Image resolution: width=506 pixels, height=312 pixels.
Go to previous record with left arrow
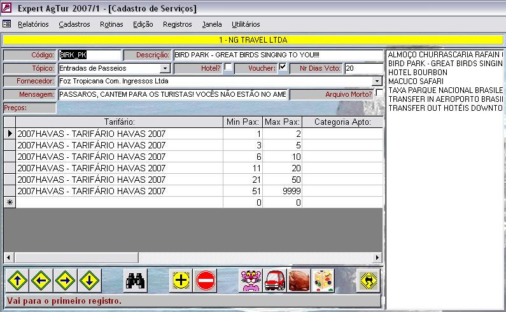click(x=42, y=280)
